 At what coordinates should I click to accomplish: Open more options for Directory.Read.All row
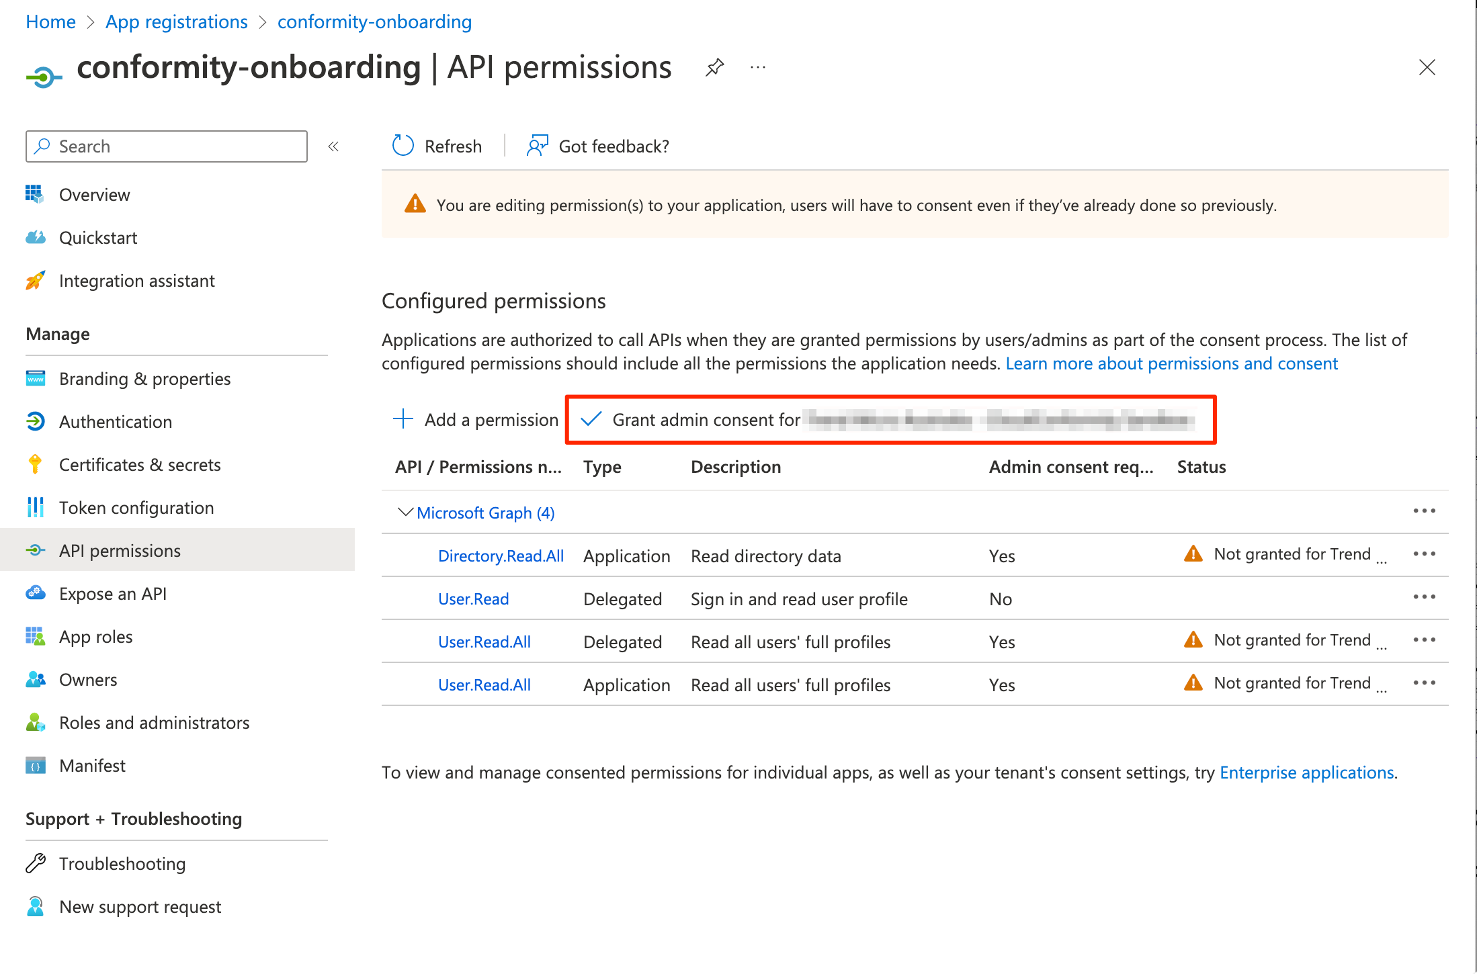click(1424, 554)
